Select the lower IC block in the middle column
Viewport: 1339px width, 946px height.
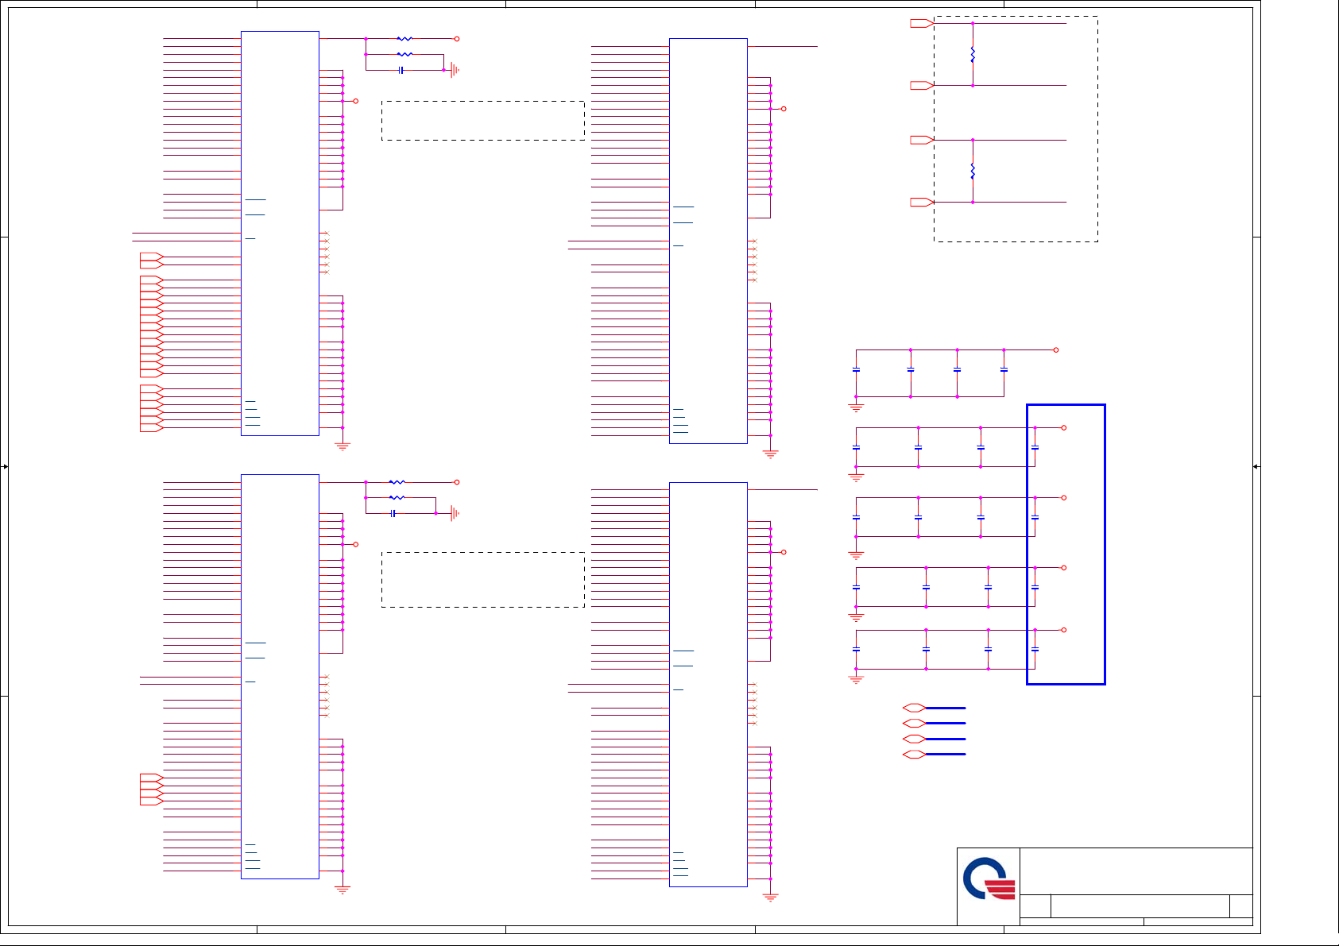point(708,685)
